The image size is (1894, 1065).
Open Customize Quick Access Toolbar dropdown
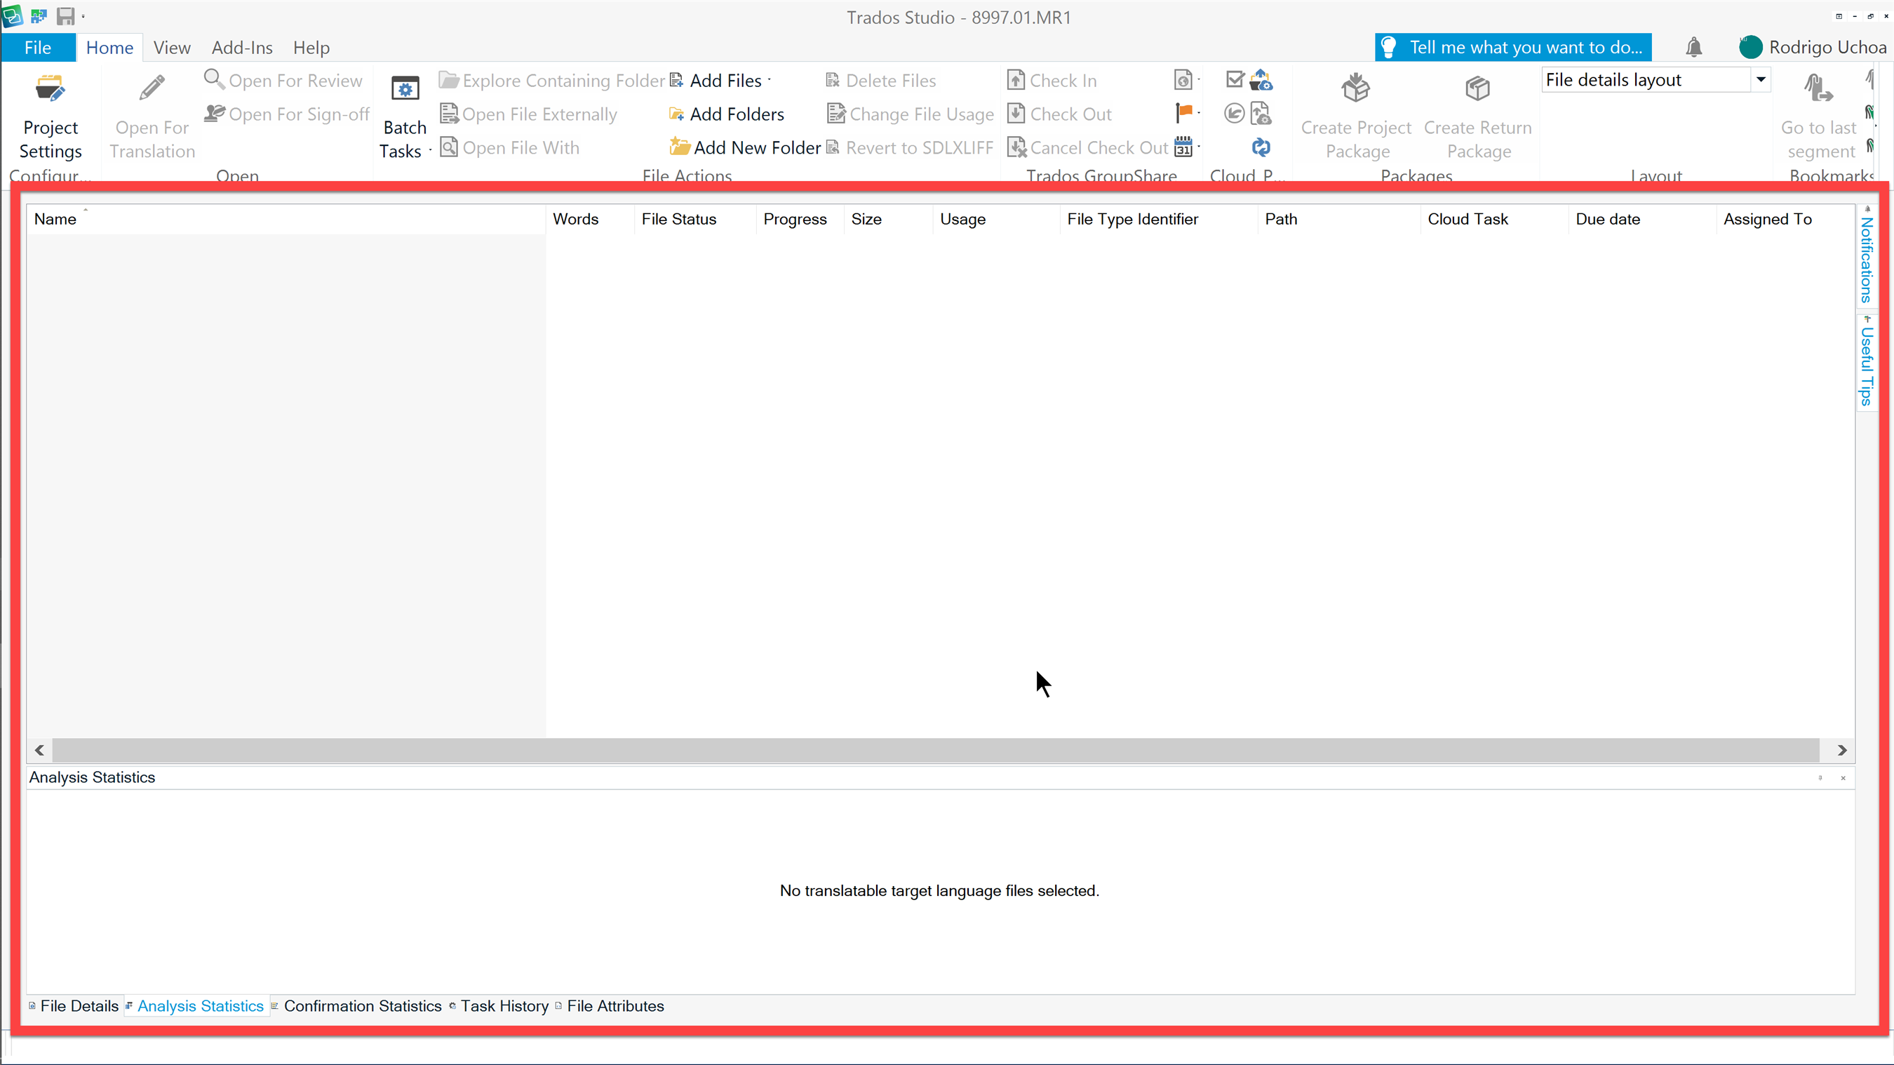coord(83,16)
